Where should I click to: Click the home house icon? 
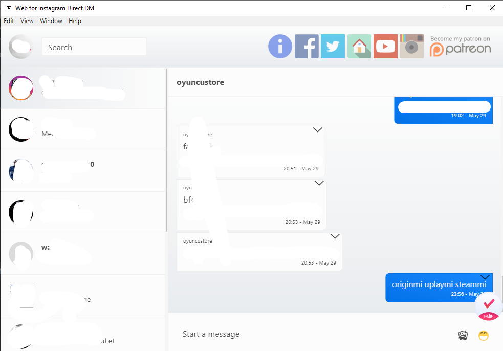359,47
